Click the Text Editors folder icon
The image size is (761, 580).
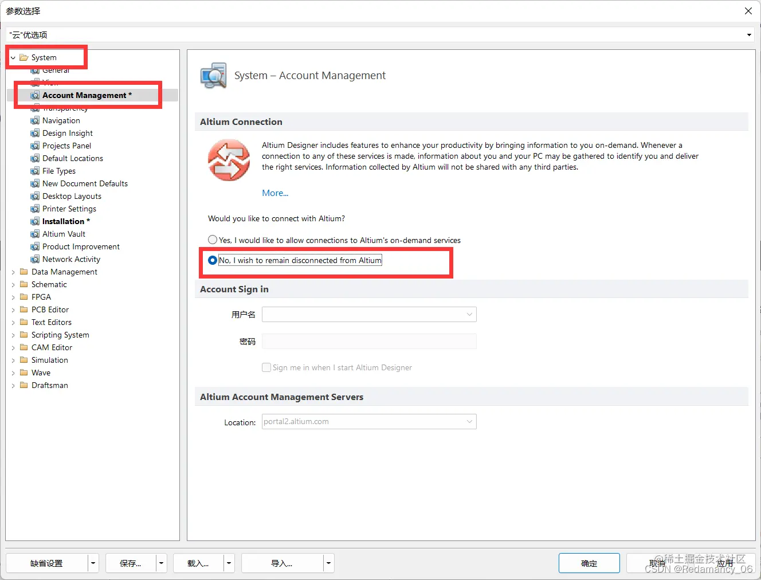point(24,322)
